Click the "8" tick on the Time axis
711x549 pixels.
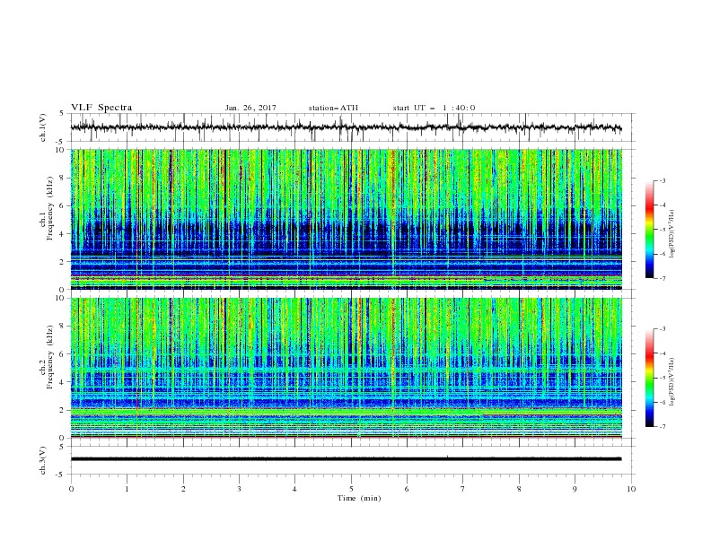pos(519,489)
